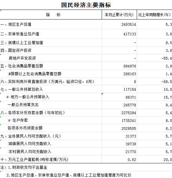This screenshot has height=178, width=172.
Task: Click the 国民经济主要指标 title
Action: coord(86,5)
